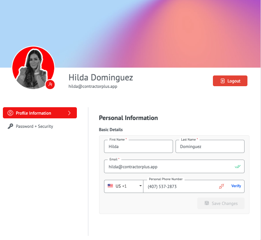Focus the Email input field
Screen dimensions: 261x240
point(174,166)
